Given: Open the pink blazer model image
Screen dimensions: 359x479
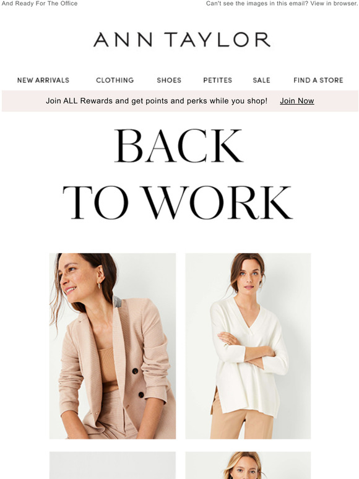Looking at the screenshot, I should click(x=113, y=346).
